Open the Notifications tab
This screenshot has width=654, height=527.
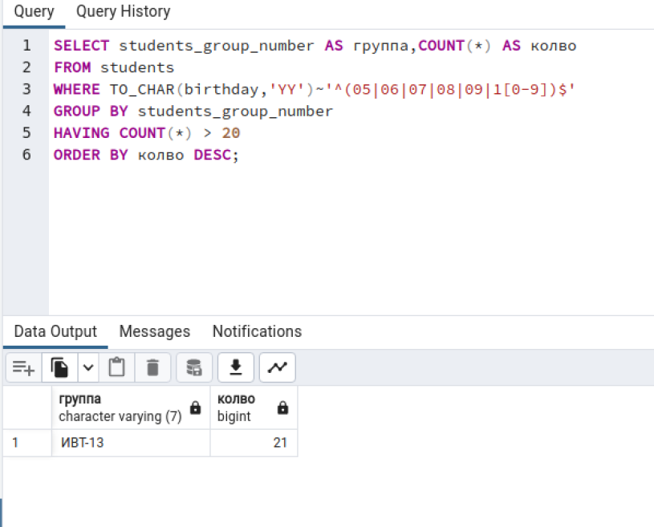[x=257, y=331]
